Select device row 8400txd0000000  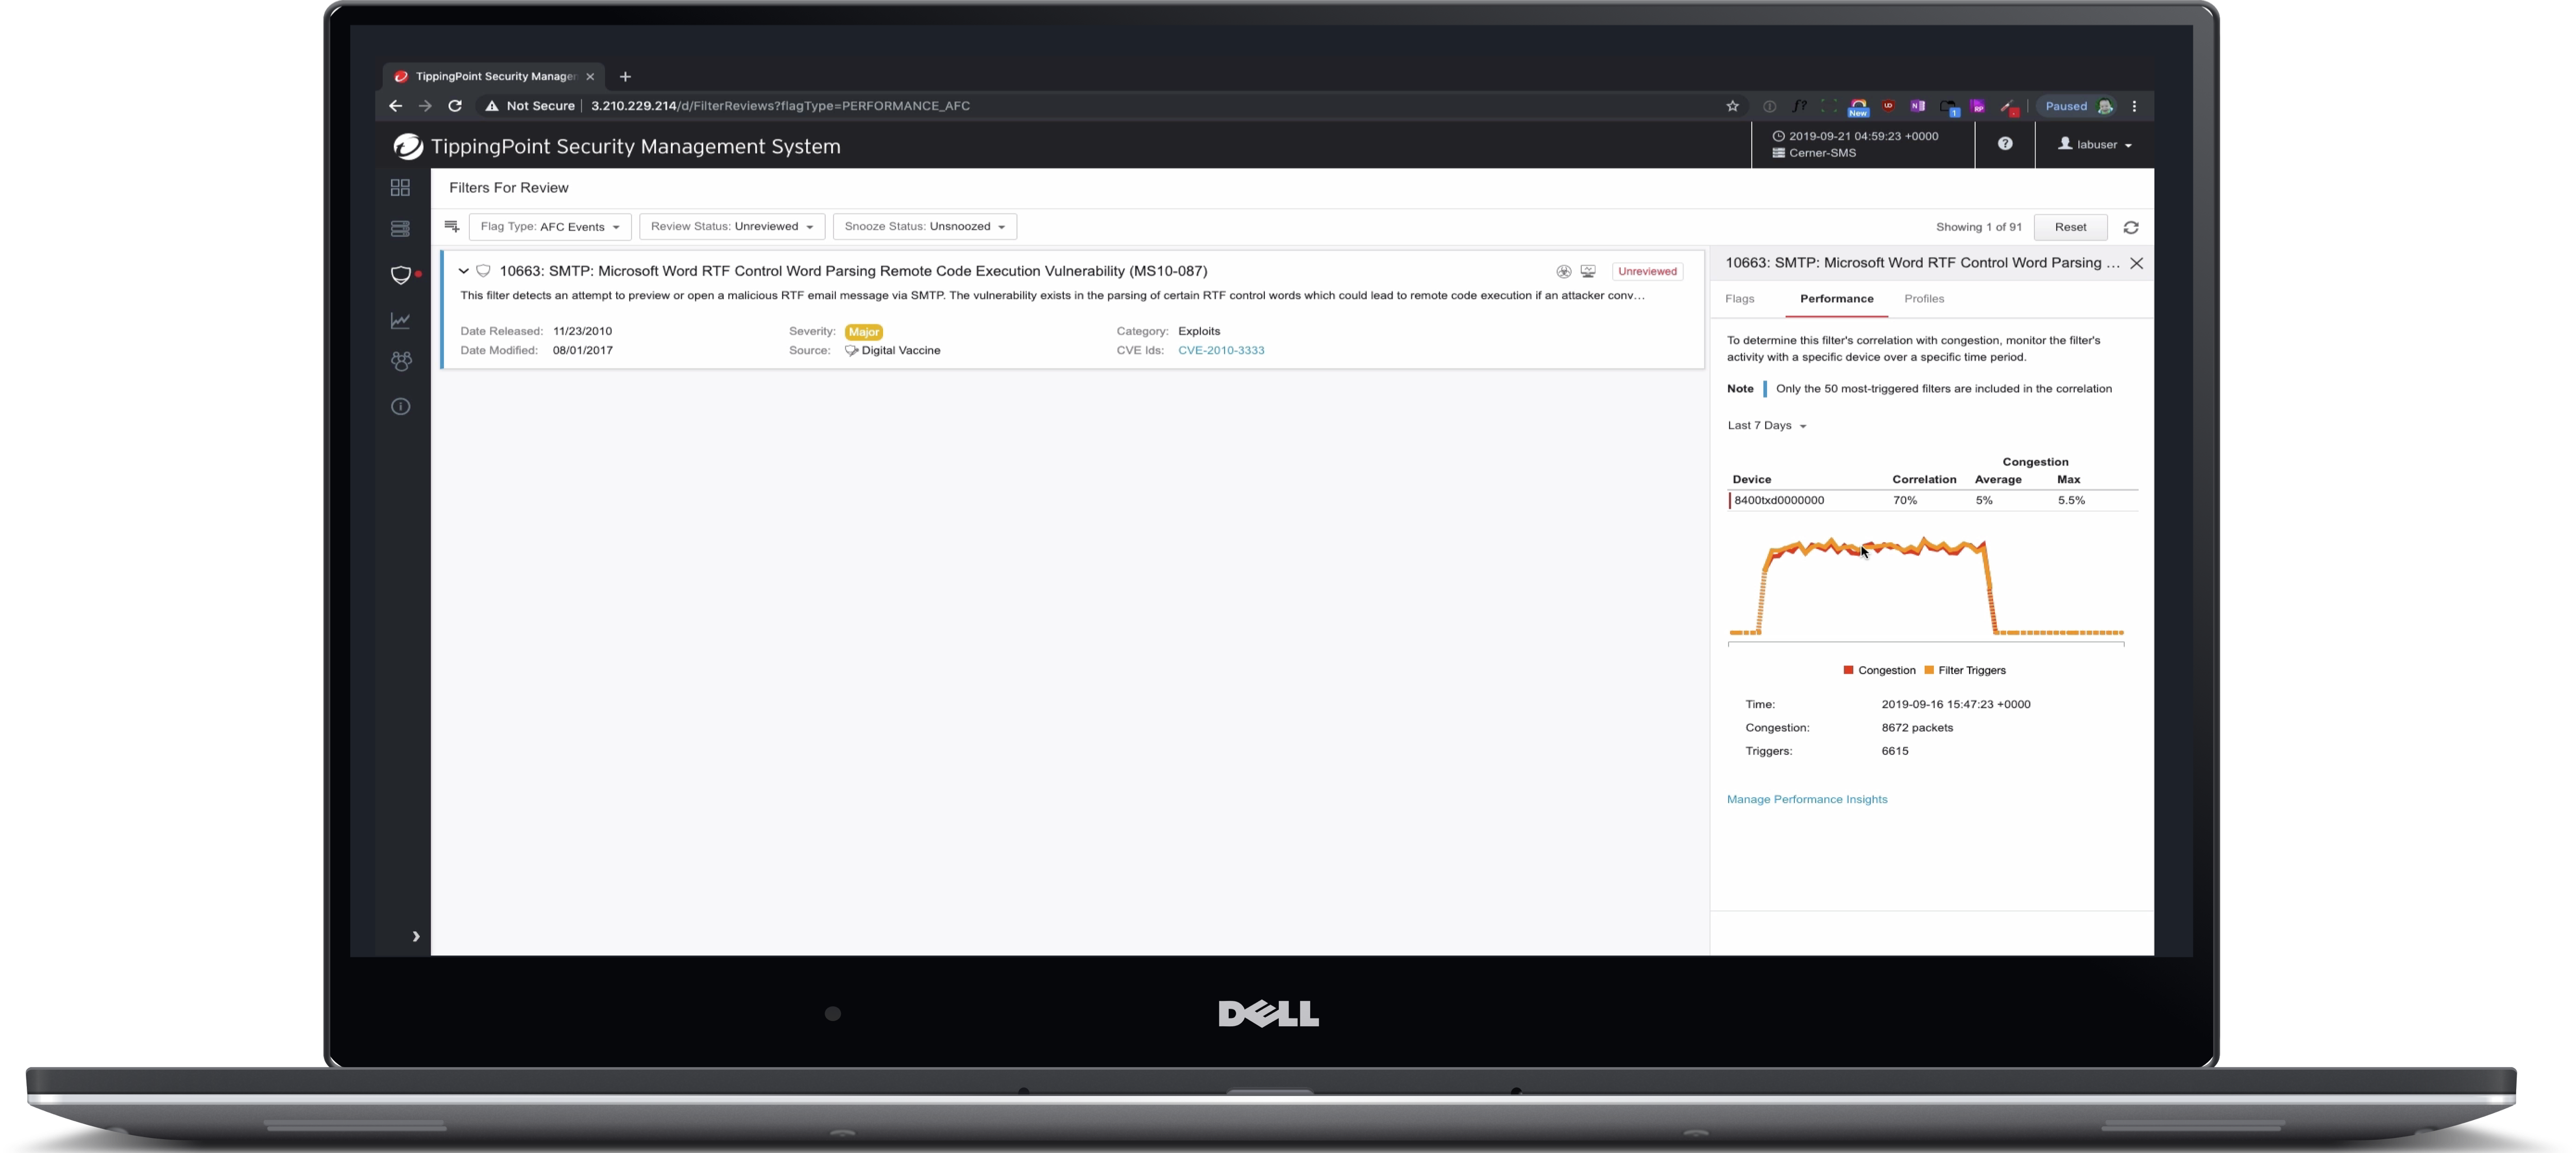click(1933, 501)
